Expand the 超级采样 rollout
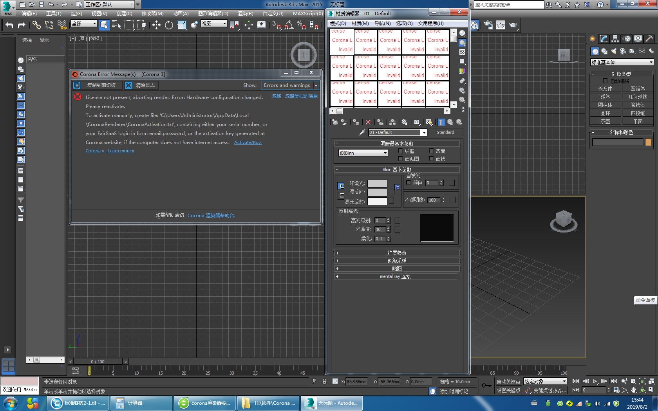 pos(397,261)
